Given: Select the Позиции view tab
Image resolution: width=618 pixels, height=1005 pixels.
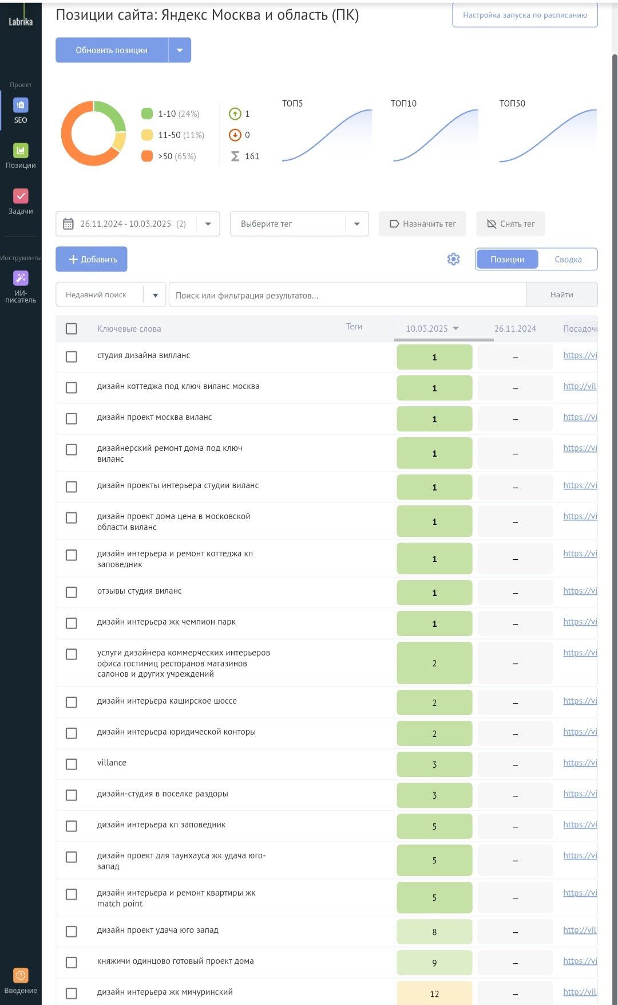Looking at the screenshot, I should [507, 260].
